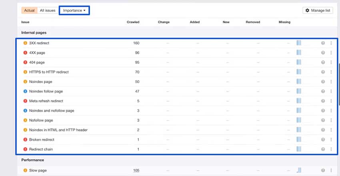Open three-dot menu for Meta refresh redirect
The width and height of the screenshot is (340, 176).
[x=331, y=101]
